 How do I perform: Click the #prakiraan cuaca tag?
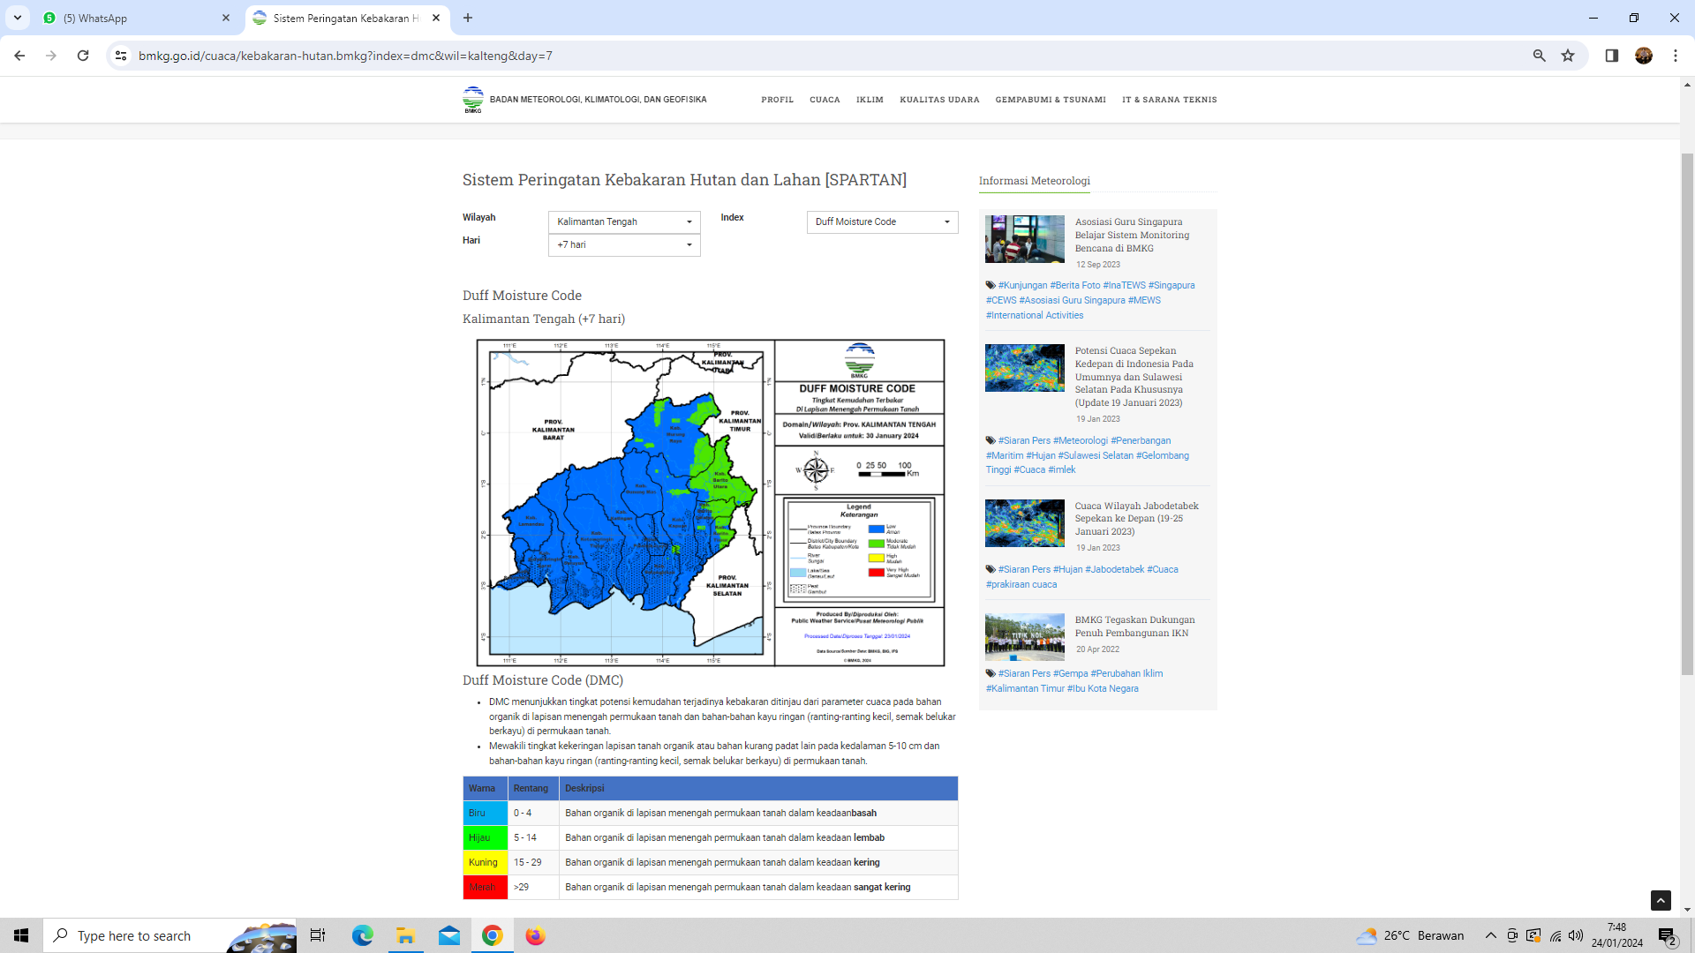click(x=1021, y=584)
